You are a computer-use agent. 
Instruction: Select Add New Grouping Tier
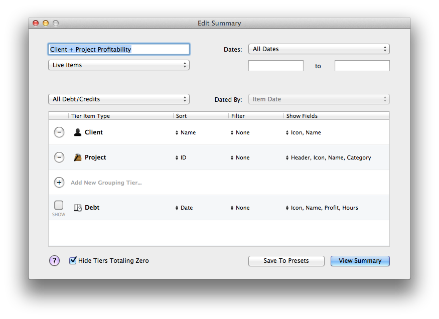(106, 182)
